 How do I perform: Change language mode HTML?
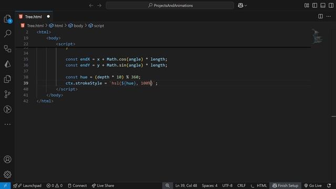tap(261, 185)
